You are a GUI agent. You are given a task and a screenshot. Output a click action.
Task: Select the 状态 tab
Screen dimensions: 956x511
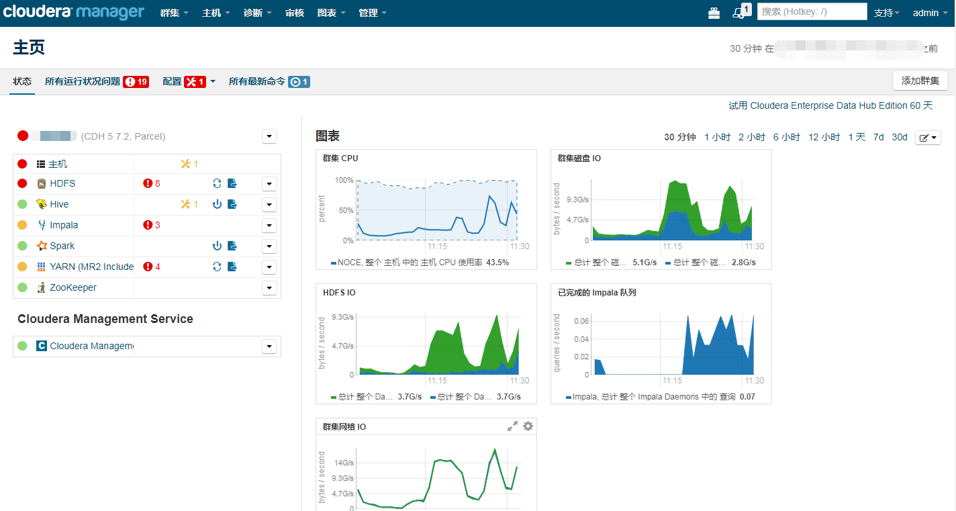click(22, 81)
